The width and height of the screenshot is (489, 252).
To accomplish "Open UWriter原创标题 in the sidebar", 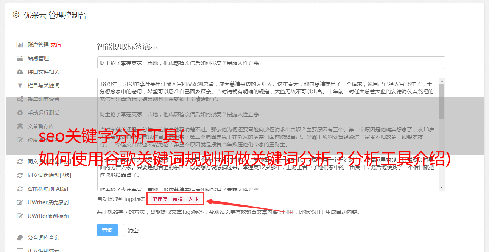I will (48, 216).
